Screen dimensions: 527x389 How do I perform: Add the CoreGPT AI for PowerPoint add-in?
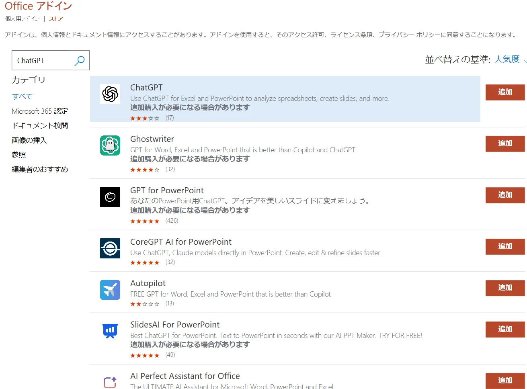505,246
